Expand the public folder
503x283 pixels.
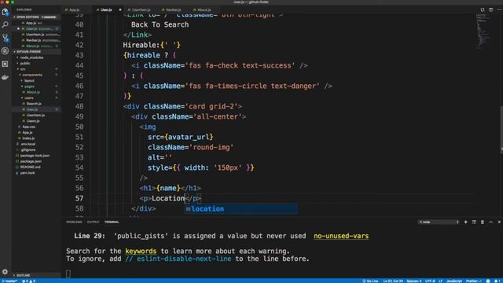(25, 63)
